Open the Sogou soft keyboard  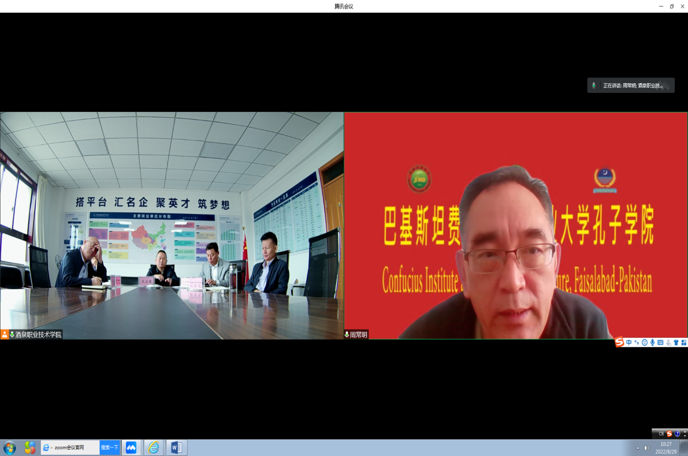coord(660,342)
